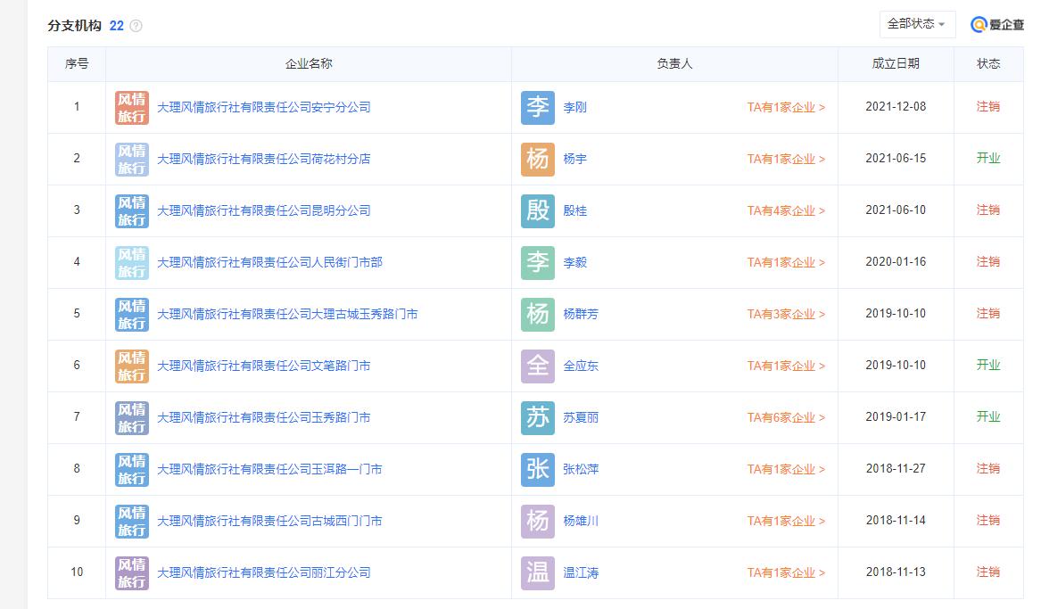
Task: Open the 大理古城玉秀路门市 company link
Action: pos(286,314)
